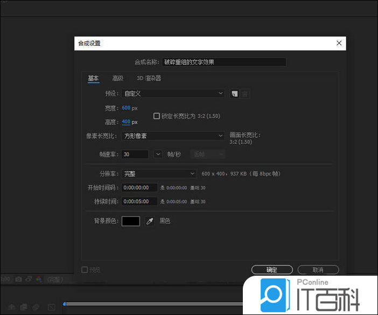The height and width of the screenshot is (315, 378).
Task: Expand the 像素长宽比 pixel aspect dropdown
Action: pos(173,136)
